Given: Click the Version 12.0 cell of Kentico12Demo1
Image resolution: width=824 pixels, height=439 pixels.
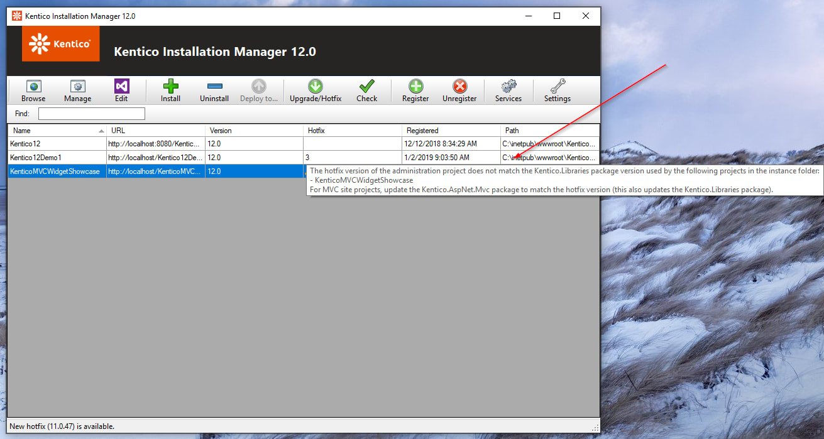Looking at the screenshot, I should coord(254,158).
